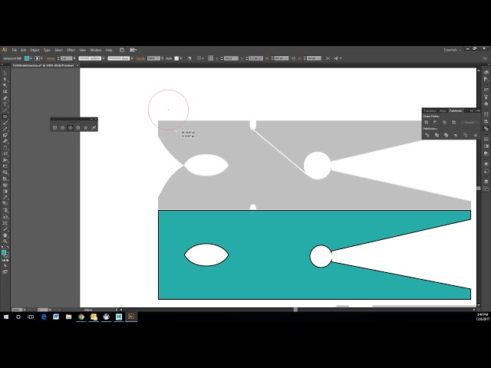This screenshot has width=491, height=368.
Task: Open the Select menu
Action: (58, 50)
